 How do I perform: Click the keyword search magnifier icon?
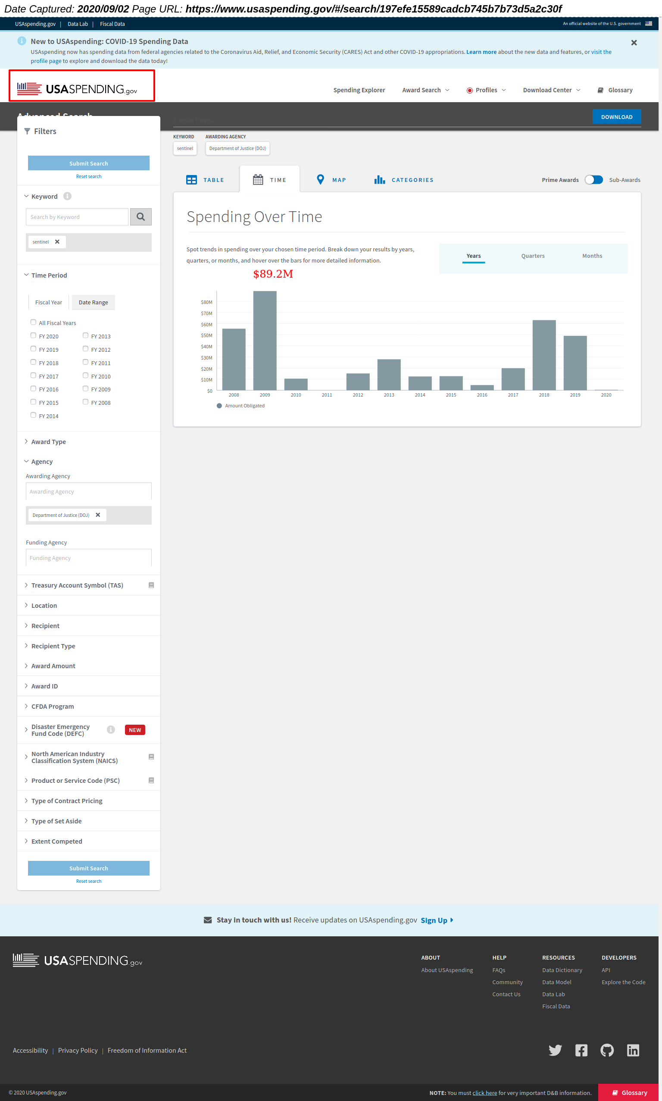(141, 217)
